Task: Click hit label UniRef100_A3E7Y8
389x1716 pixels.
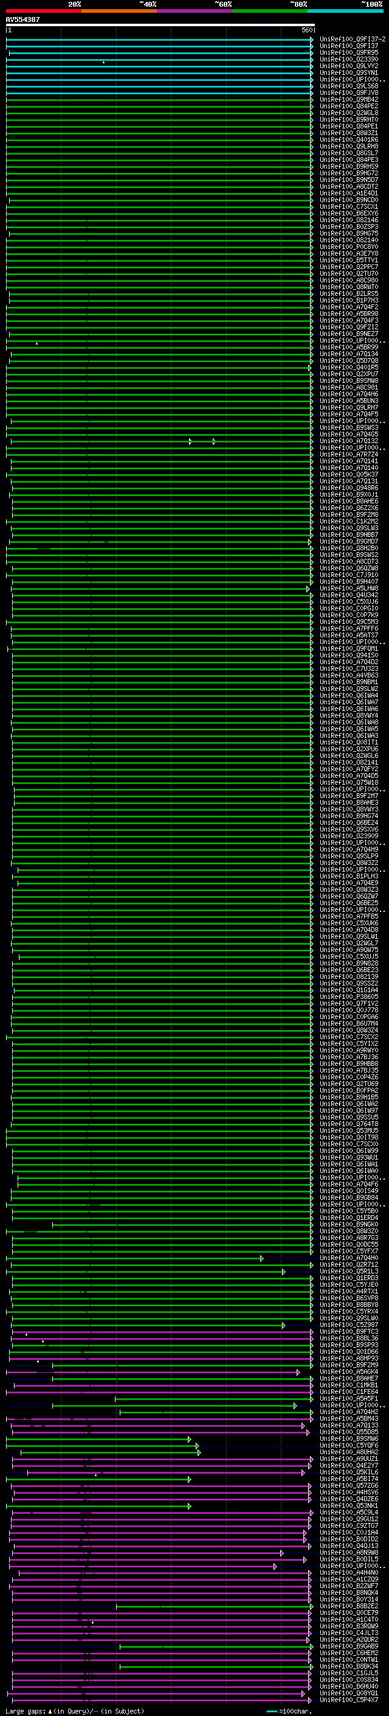Action: (x=349, y=253)
